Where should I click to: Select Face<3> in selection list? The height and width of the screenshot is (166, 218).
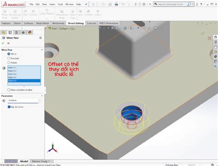24,74
